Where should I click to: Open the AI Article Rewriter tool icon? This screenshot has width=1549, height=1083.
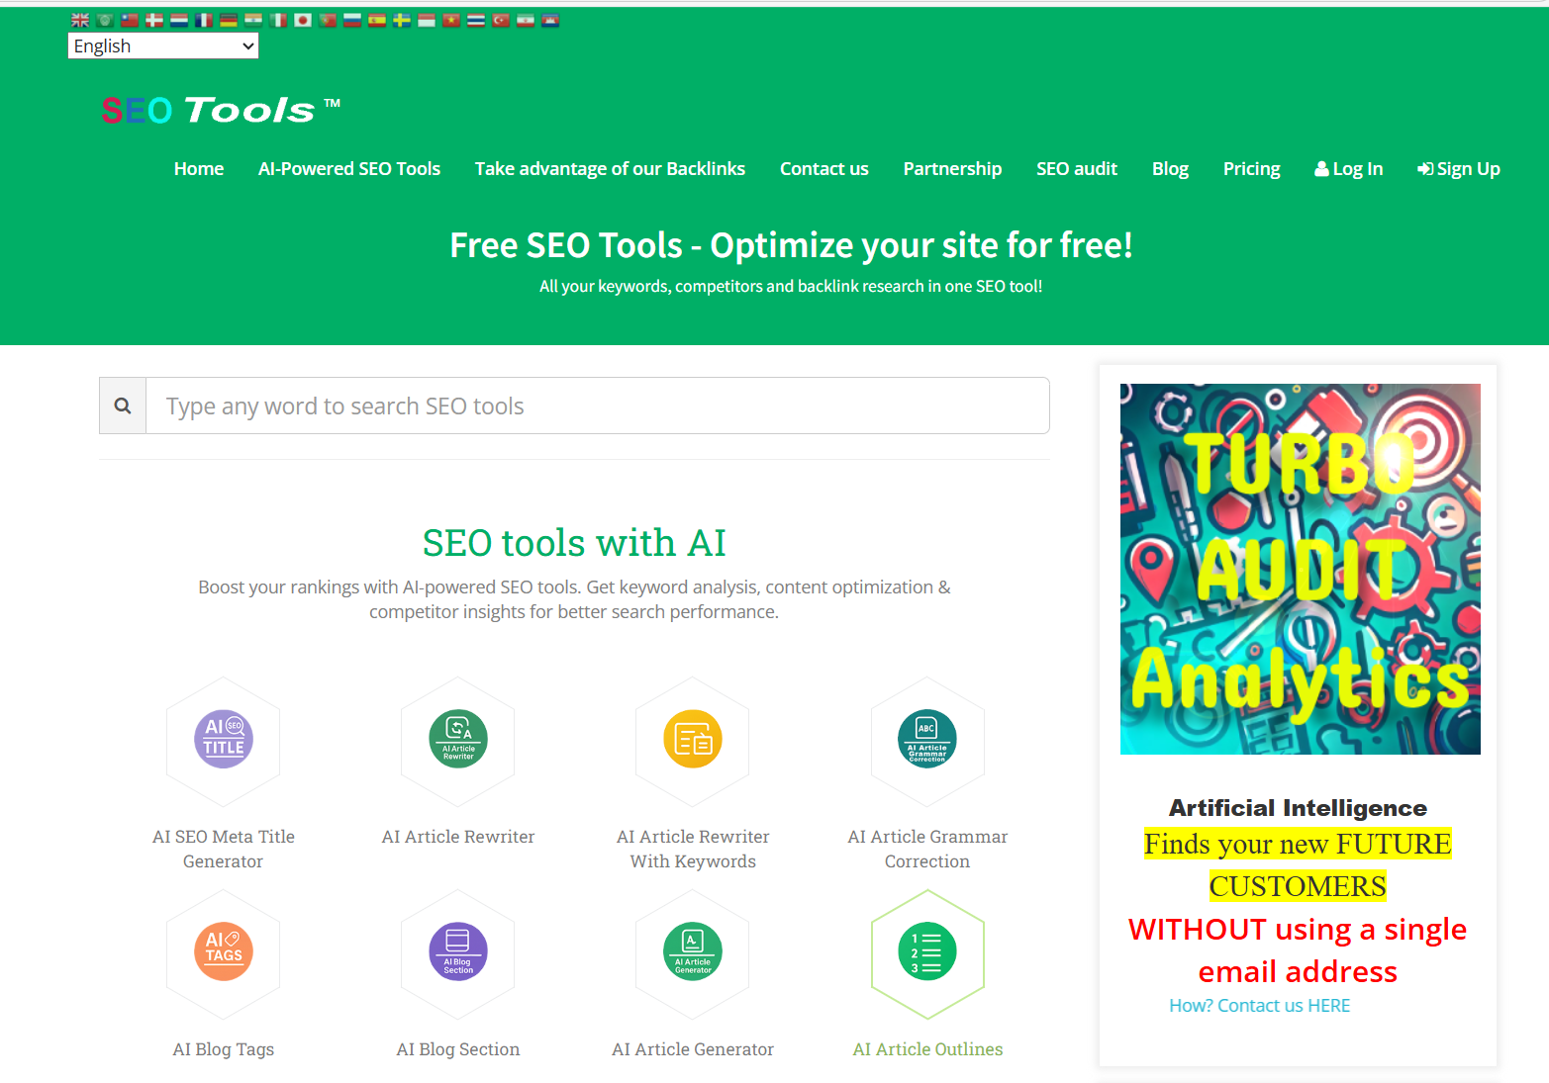click(x=458, y=739)
